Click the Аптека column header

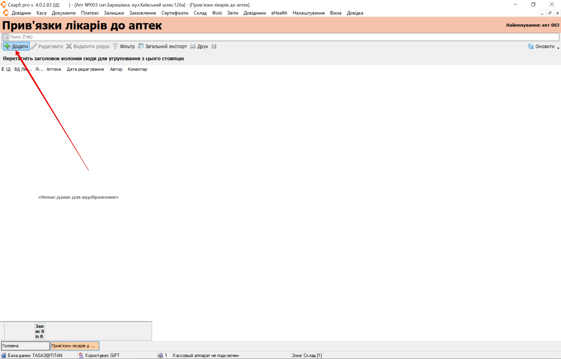click(54, 69)
